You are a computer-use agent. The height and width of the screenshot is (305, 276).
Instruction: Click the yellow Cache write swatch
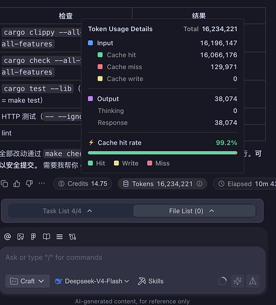click(x=100, y=79)
